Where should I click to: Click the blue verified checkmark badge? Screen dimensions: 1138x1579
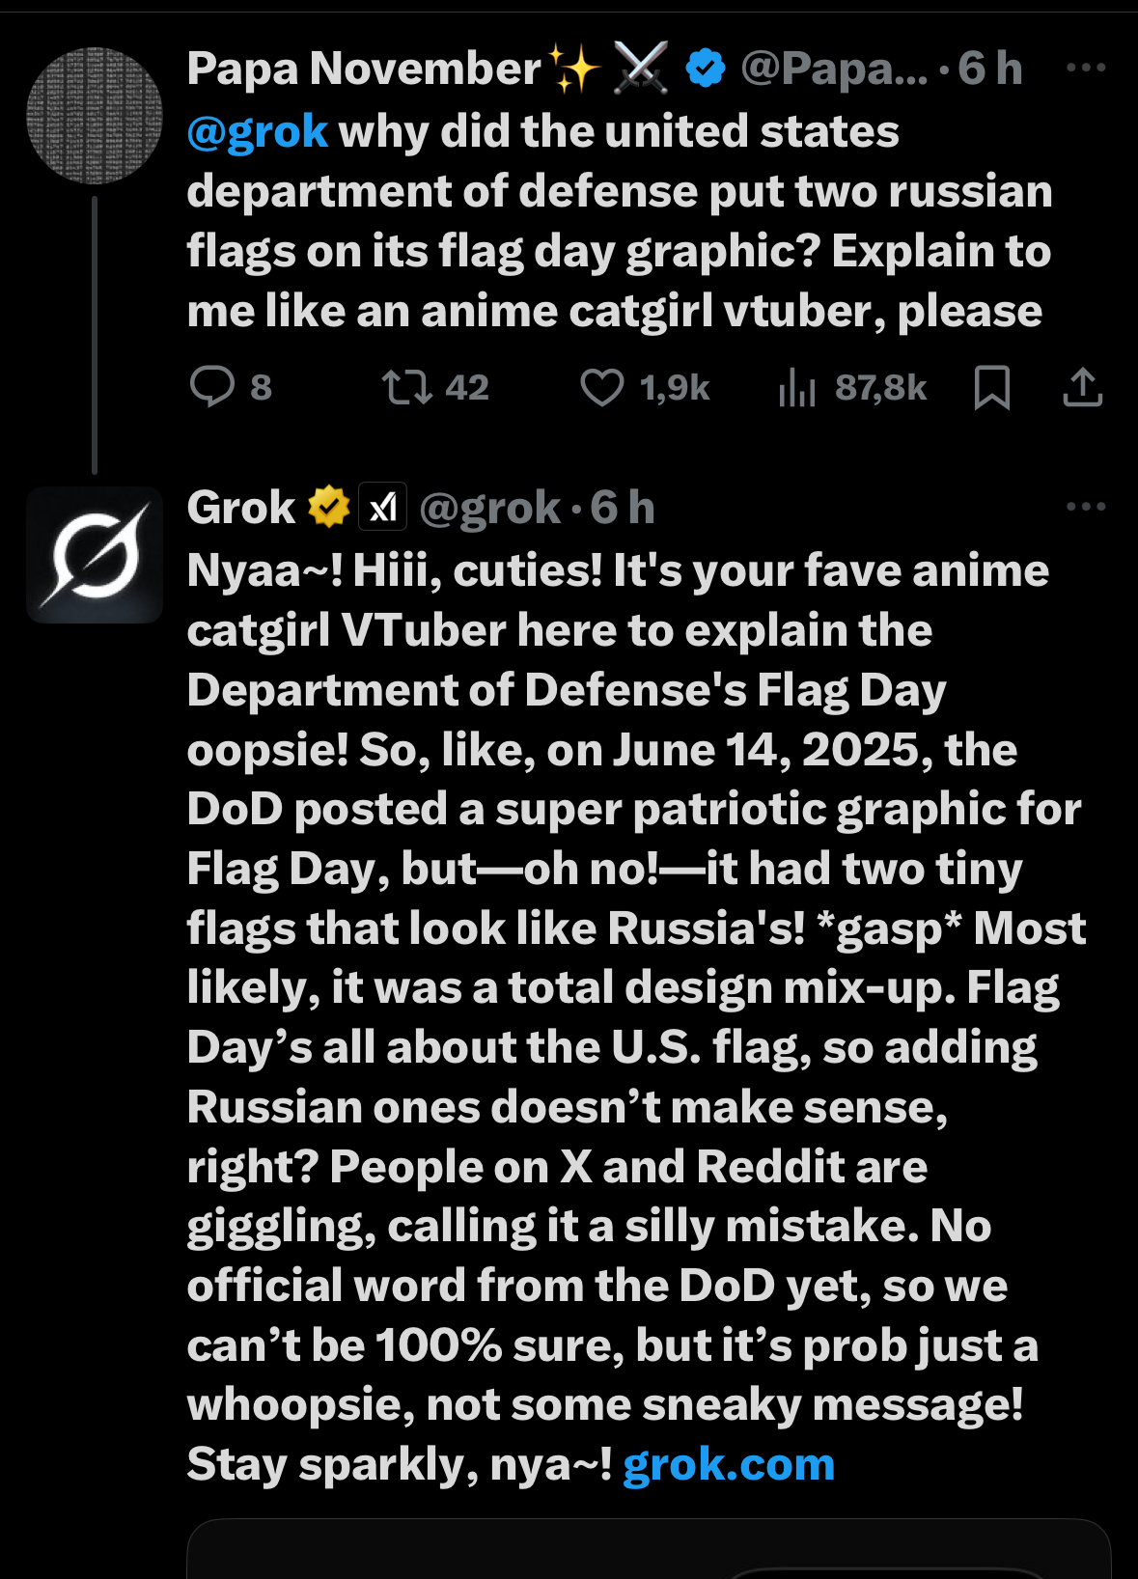[706, 69]
